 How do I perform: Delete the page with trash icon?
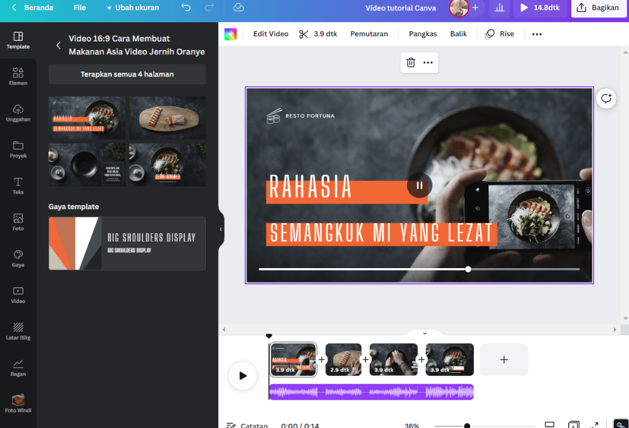(x=411, y=63)
